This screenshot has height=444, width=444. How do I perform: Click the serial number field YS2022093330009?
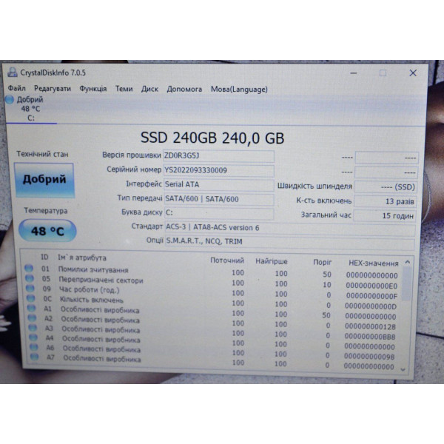(x=218, y=170)
